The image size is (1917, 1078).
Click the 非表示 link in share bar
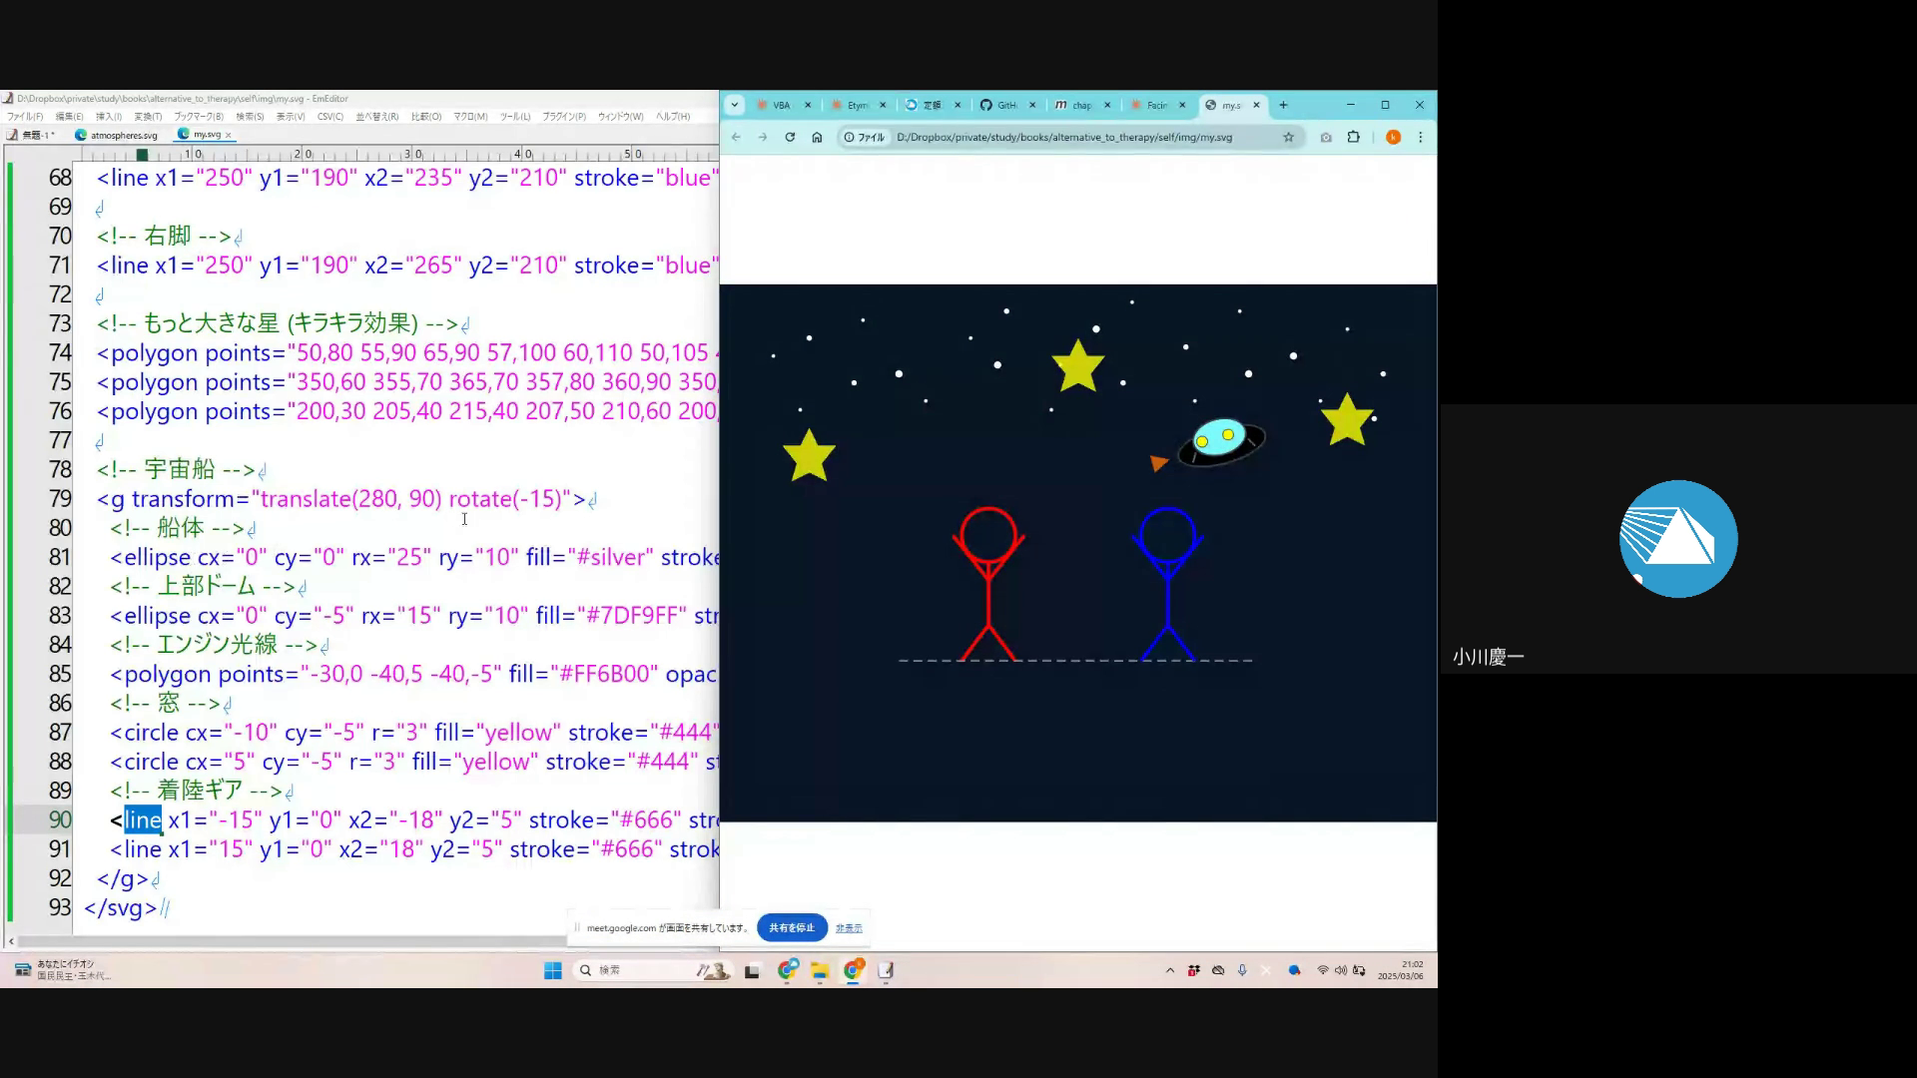tap(849, 928)
